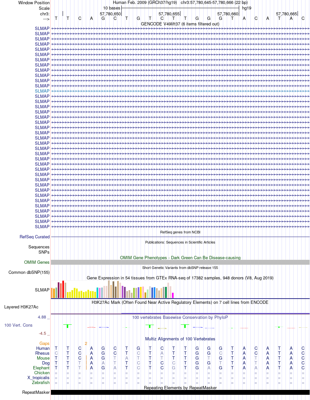Click Human Feb. 2009 (GRCh37/hg19) assembly text
Viewport: 310px width, 400px height.
tap(145, 3)
